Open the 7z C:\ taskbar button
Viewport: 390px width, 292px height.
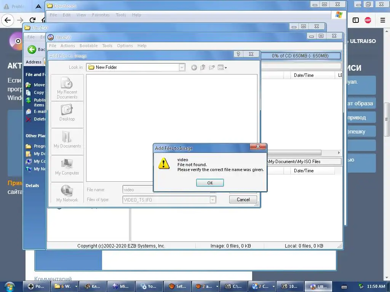[234, 286]
